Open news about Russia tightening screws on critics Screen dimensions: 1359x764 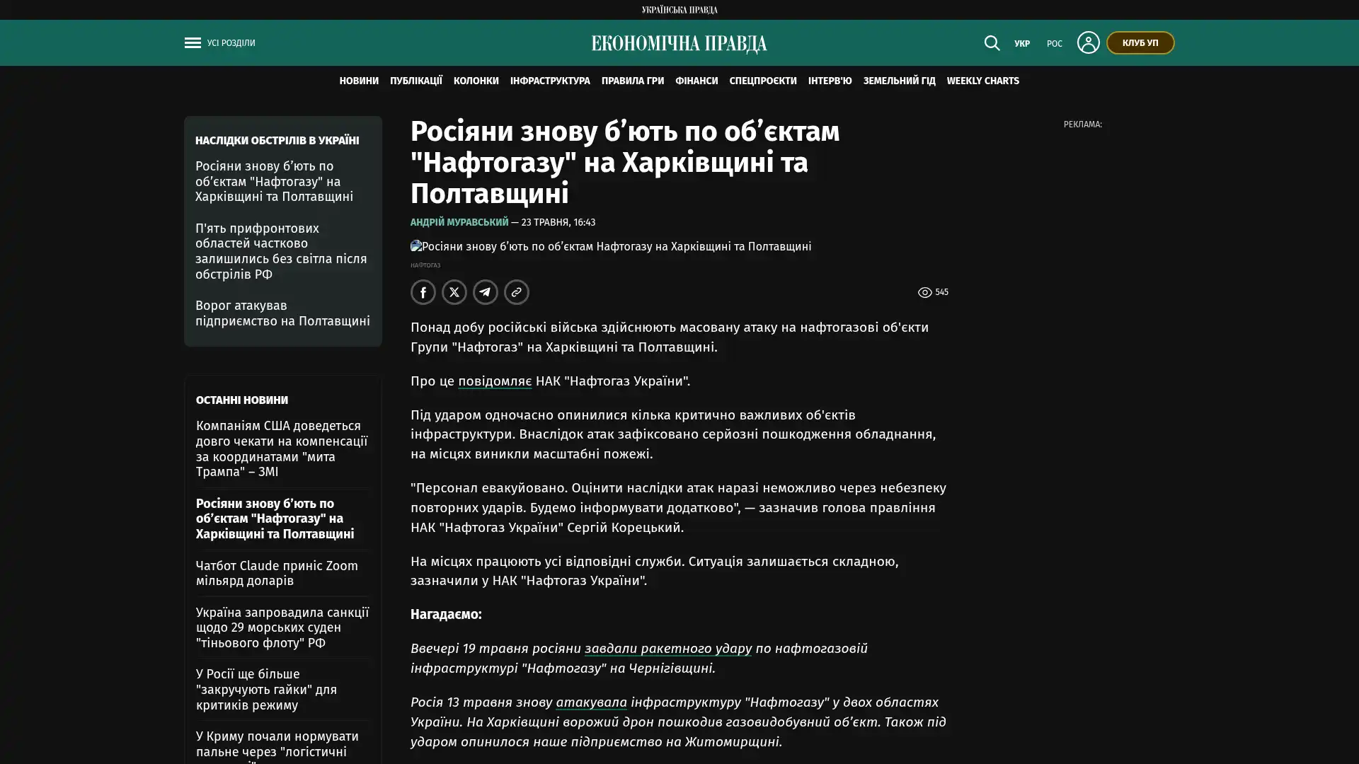266,690
